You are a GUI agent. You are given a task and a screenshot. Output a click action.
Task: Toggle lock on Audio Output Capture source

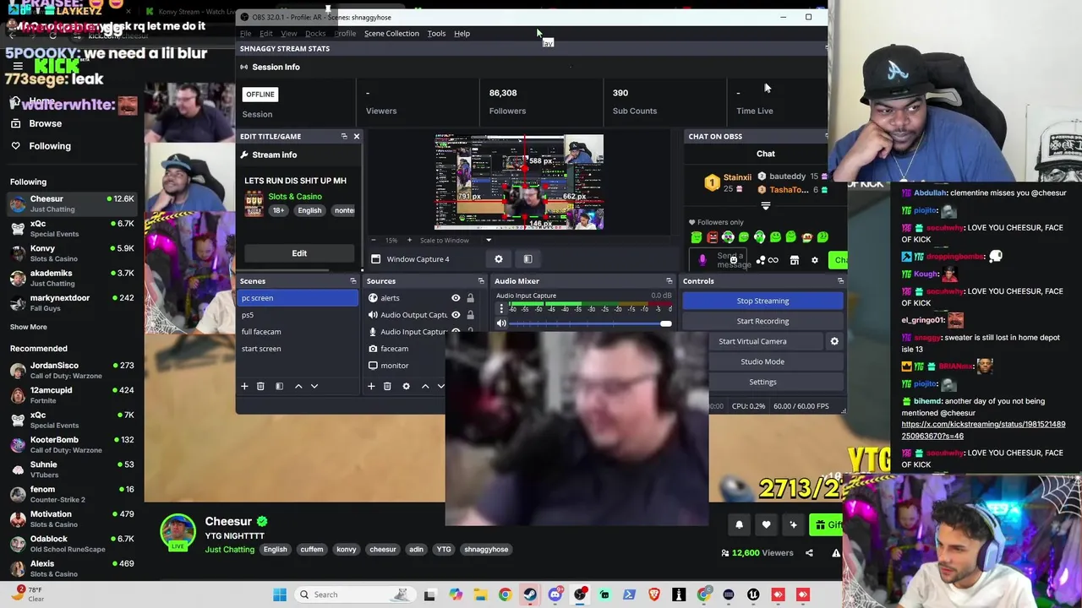coord(470,315)
